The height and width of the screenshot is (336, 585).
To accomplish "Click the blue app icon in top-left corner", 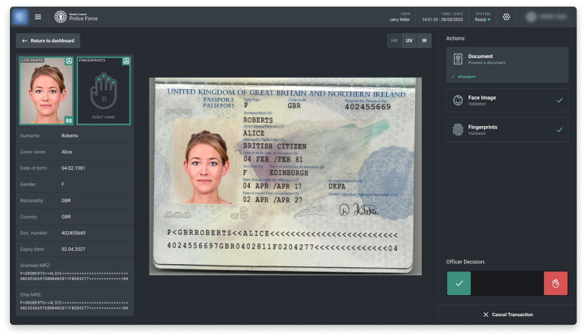I will click(20, 17).
